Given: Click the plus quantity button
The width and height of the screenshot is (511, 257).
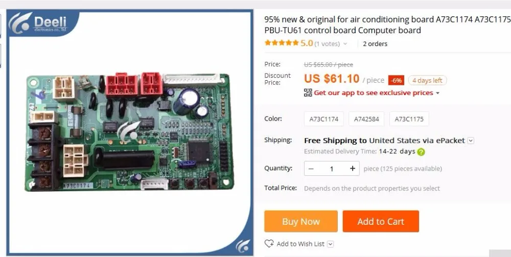Looking at the screenshot, I should pyautogui.click(x=352, y=169).
